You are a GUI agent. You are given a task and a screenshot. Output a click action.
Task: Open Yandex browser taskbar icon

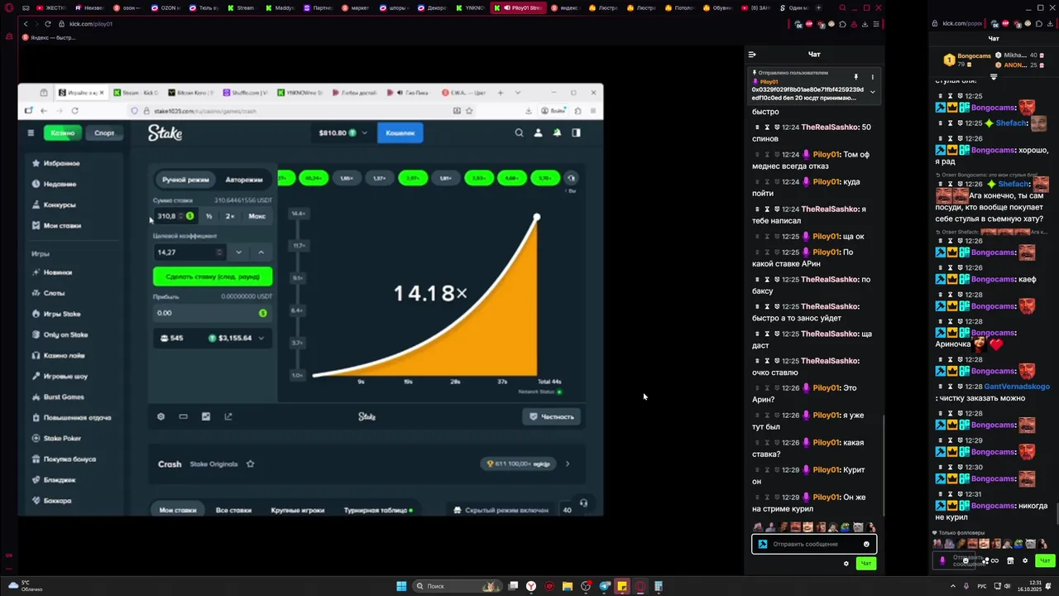coord(531,586)
